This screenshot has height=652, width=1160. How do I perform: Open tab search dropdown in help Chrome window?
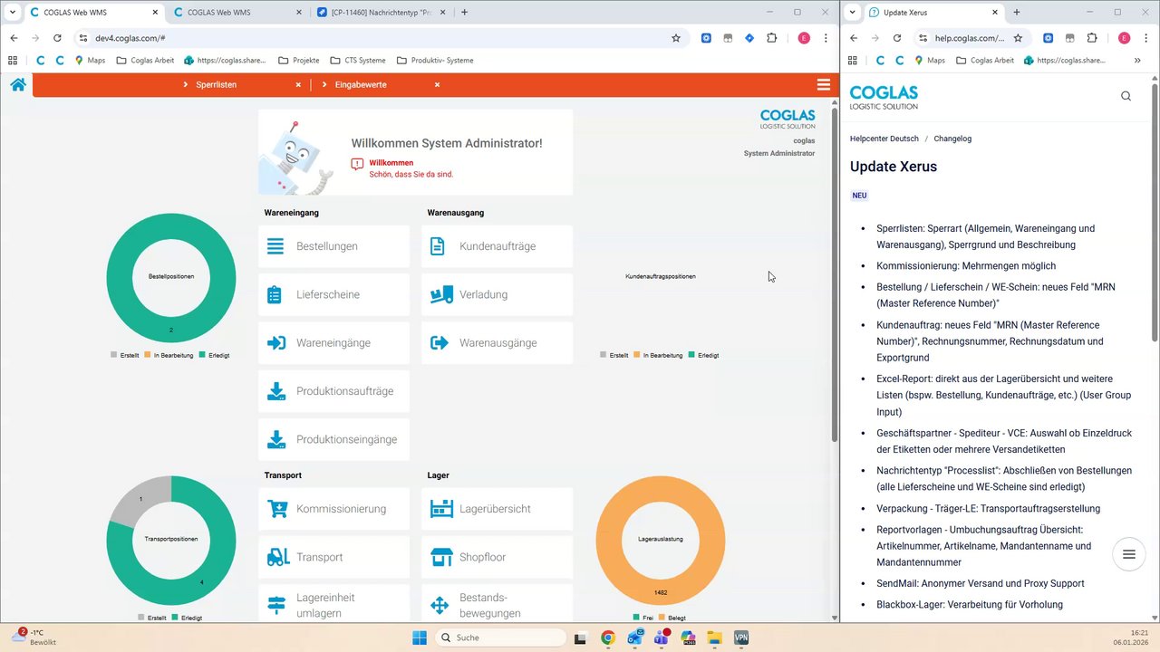853,13
